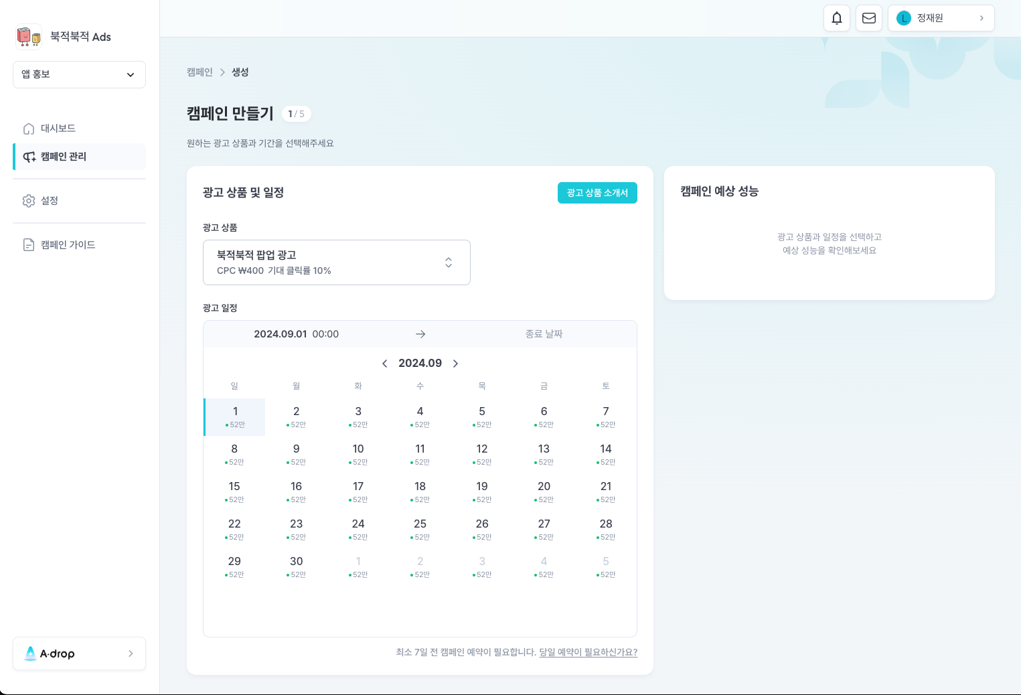
Task: Click the dashboard home icon
Action: pos(29,129)
